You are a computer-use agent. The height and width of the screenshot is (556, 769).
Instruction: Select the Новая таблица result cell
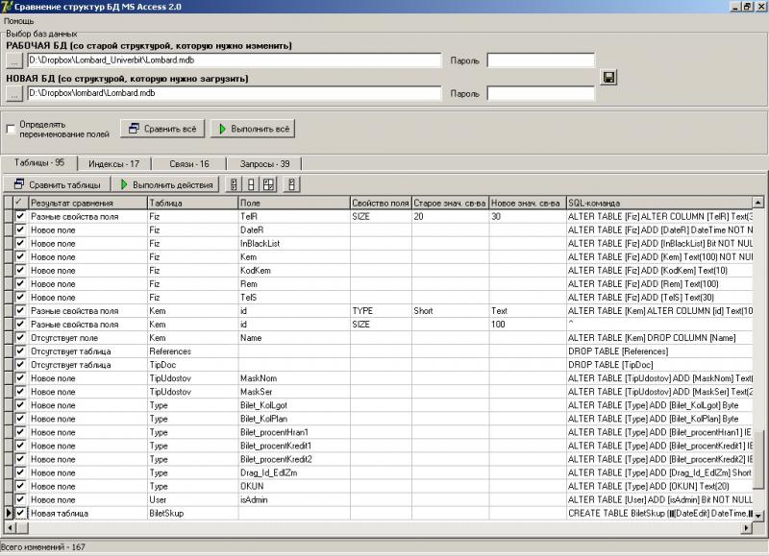click(87, 513)
